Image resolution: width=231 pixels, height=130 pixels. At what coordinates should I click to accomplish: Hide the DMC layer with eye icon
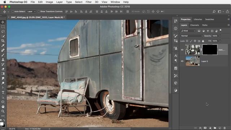pos(182,50)
